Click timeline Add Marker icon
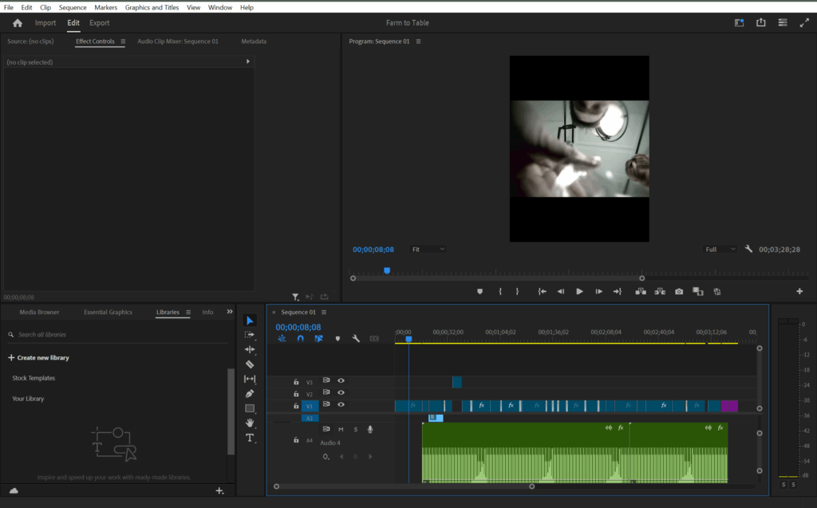Screen dimensions: 817x508 pyautogui.click(x=337, y=339)
